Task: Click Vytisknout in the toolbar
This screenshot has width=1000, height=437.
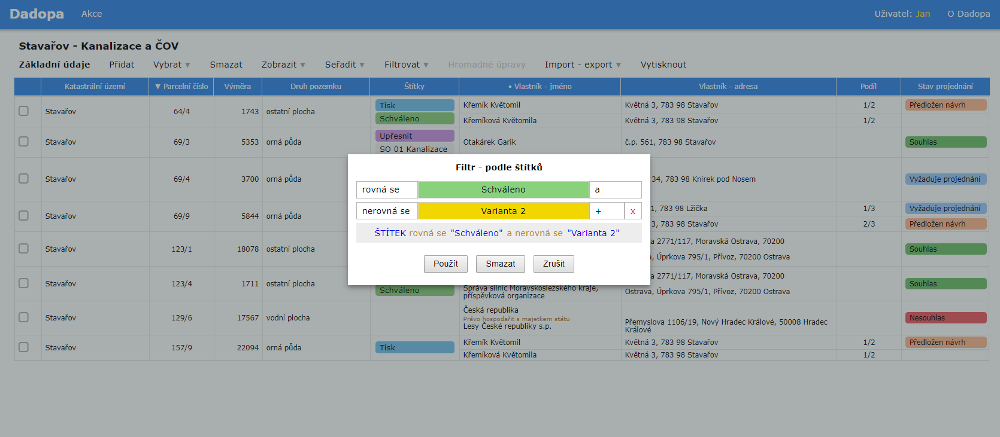Action: 663,65
